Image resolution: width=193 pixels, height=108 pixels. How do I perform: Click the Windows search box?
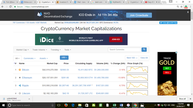pos(31,105)
